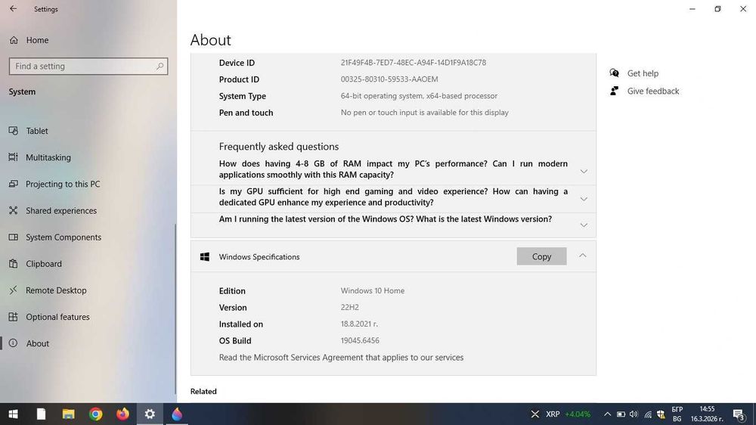Image resolution: width=756 pixels, height=425 pixels.
Task: Click the sidebar scrollbar
Action: tap(175, 309)
